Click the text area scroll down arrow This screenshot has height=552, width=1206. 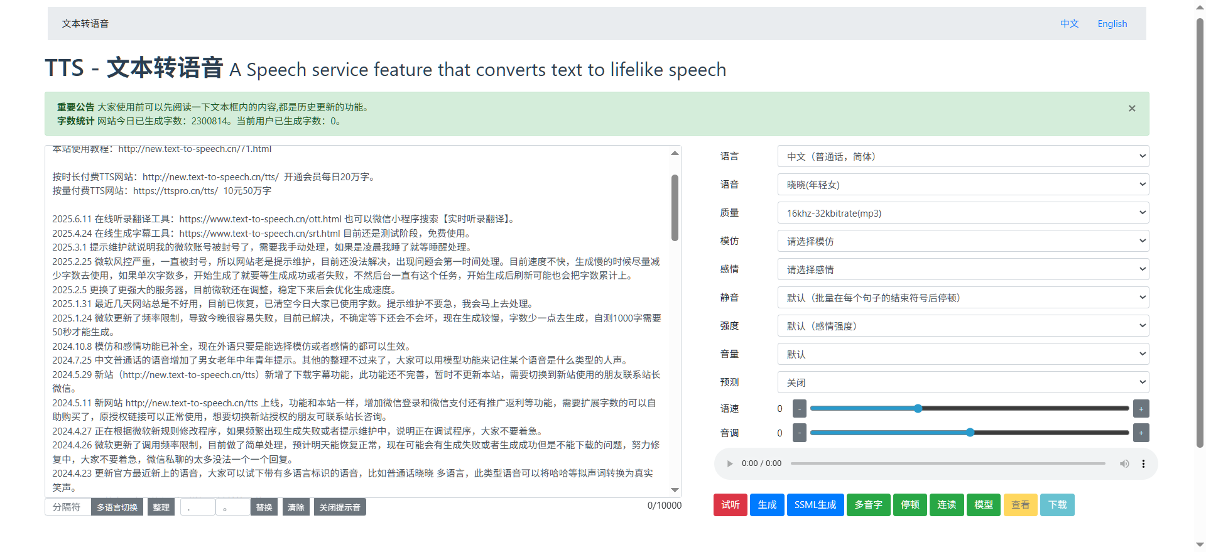(675, 490)
